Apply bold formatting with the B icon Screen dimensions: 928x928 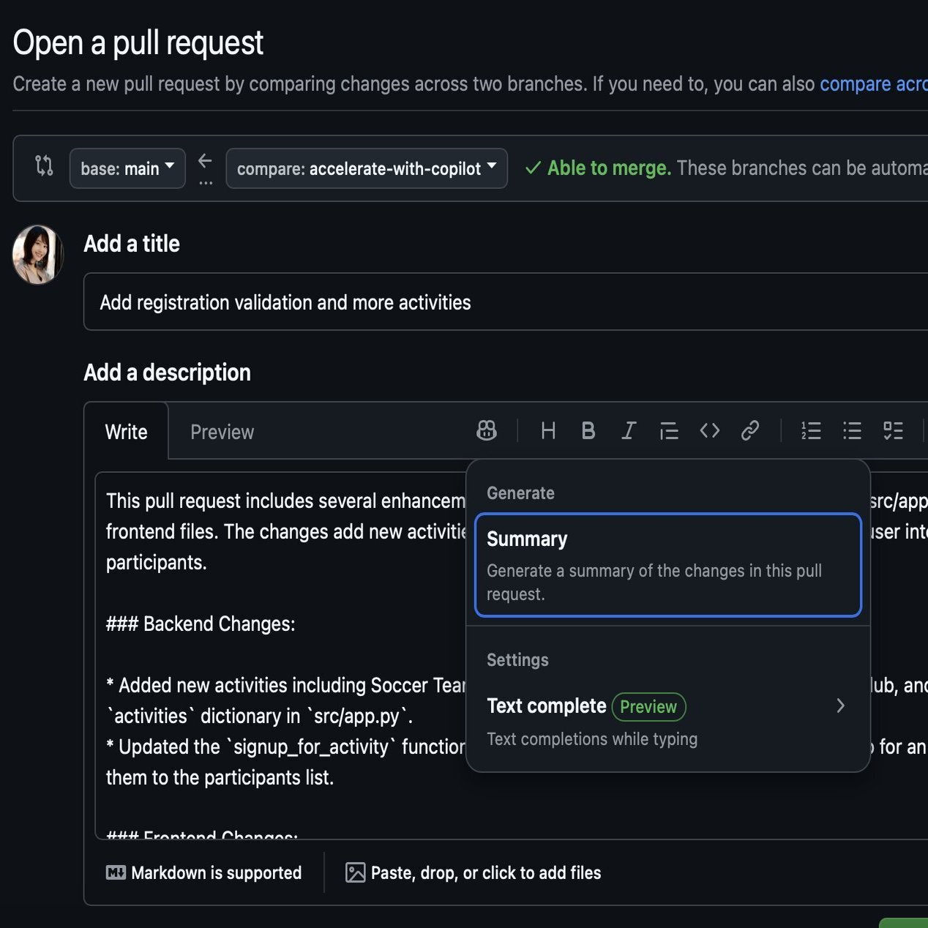point(588,431)
